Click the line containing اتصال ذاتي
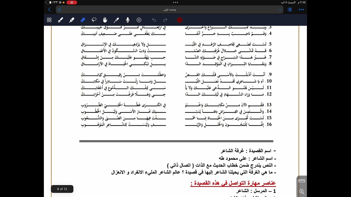Viewport: 351px width, 197px height. pos(222,166)
